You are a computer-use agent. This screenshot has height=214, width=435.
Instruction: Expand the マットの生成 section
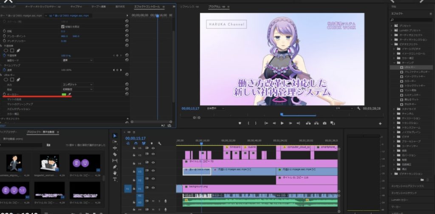pos(14,99)
